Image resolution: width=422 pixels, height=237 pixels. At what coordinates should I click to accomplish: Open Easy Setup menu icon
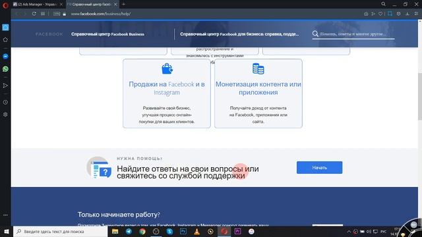tap(416, 14)
